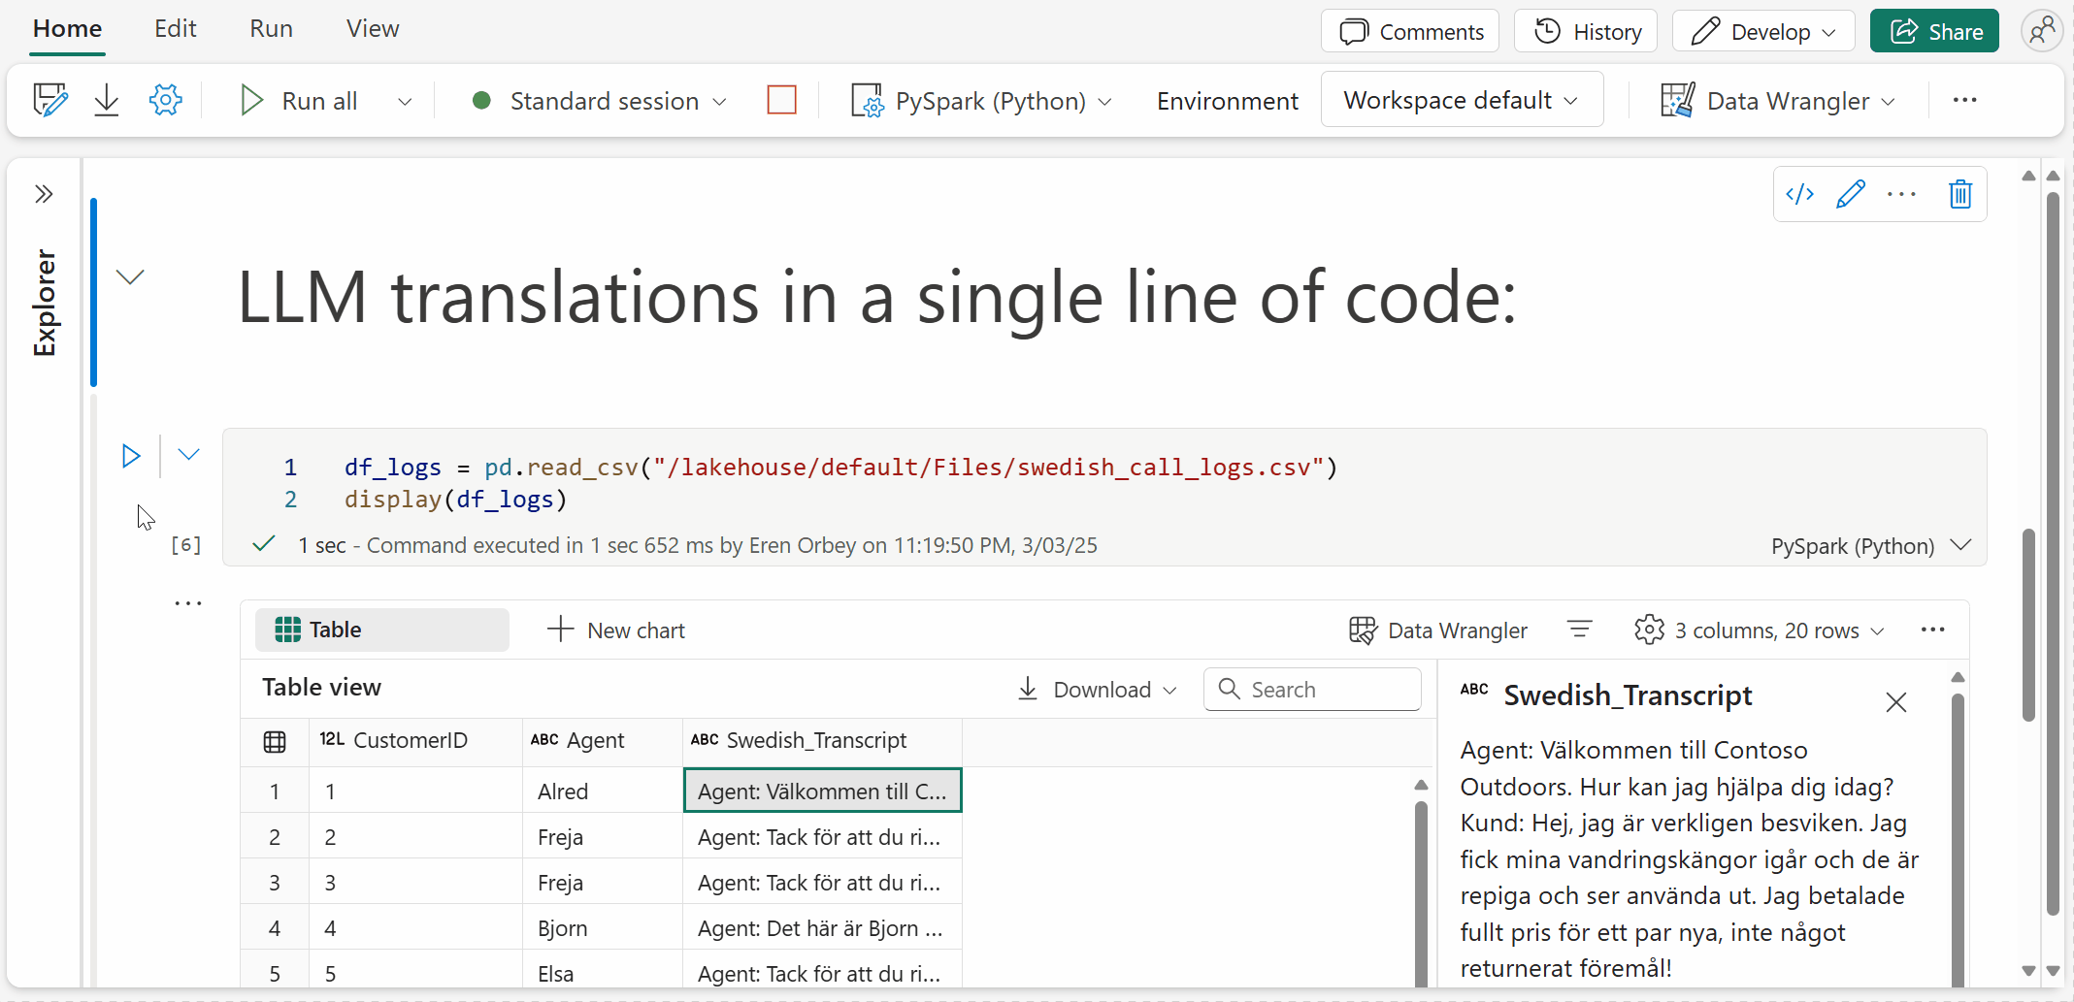Image resolution: width=2074 pixels, height=1002 pixels.
Task: Open Run all dropdown arrow
Action: tap(405, 101)
